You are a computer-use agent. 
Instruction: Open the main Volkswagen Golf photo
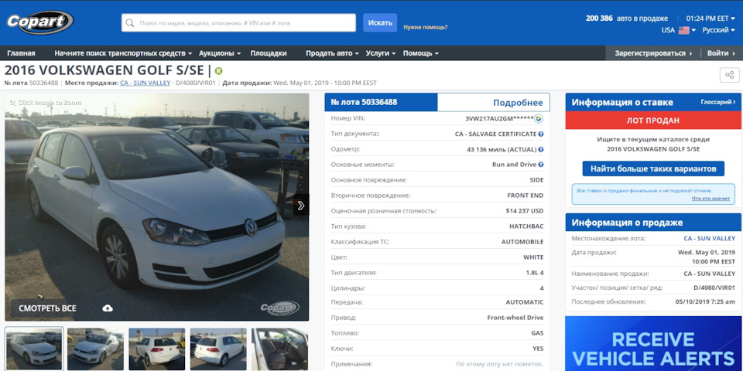click(157, 207)
